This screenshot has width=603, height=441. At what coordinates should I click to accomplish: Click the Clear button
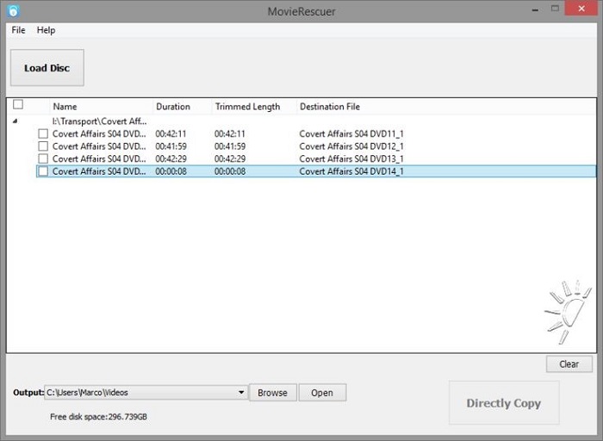click(x=569, y=364)
